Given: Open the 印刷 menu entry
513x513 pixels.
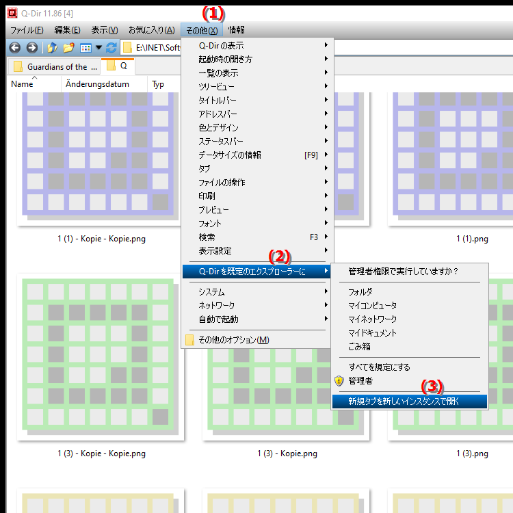Looking at the screenshot, I should coord(256,196).
